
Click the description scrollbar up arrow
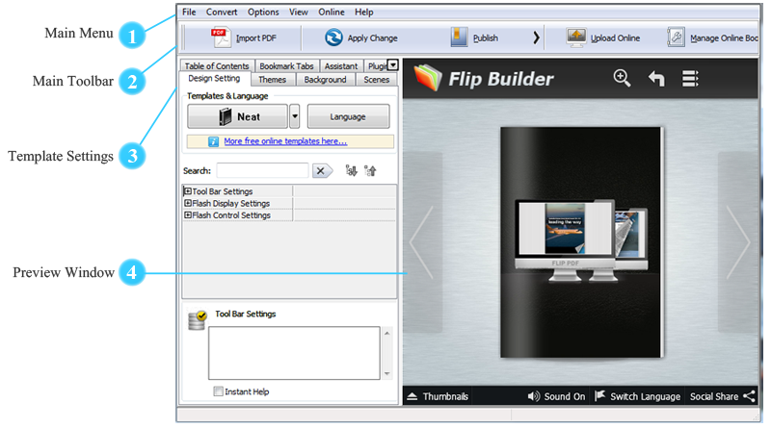387,334
